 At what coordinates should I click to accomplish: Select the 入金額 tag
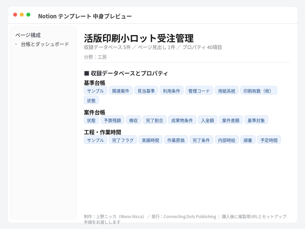point(208,120)
